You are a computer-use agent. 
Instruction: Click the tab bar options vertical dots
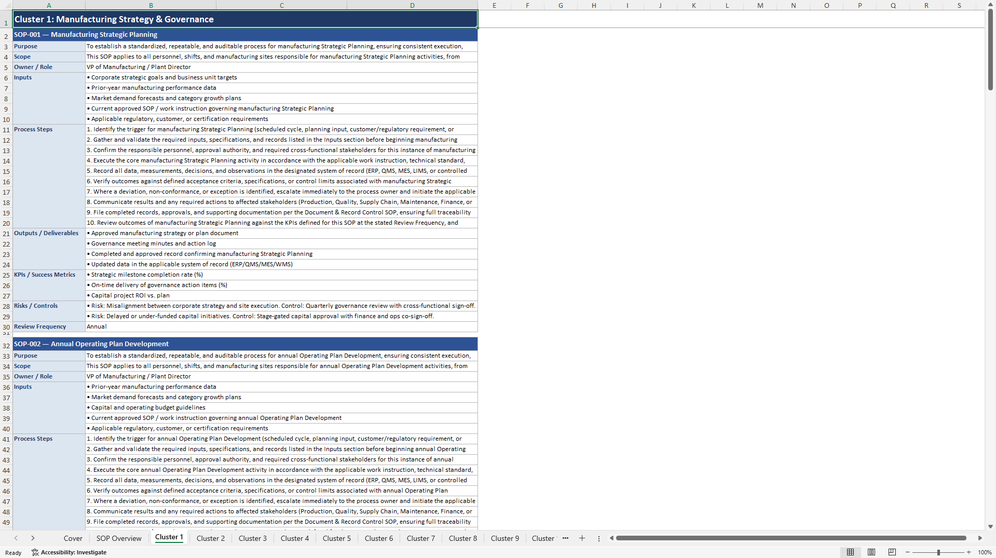pos(598,538)
